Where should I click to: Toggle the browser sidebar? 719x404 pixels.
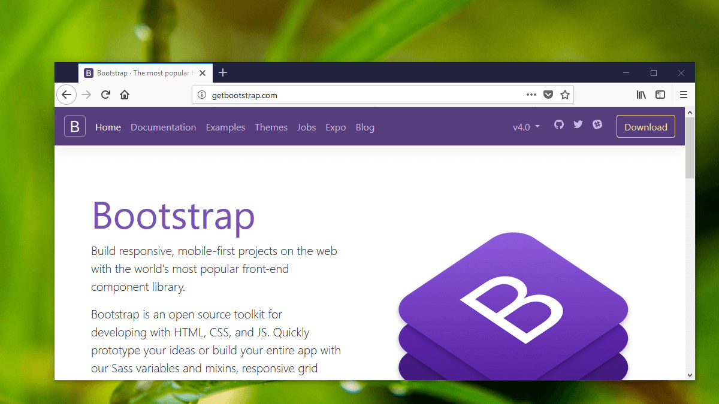pos(660,95)
